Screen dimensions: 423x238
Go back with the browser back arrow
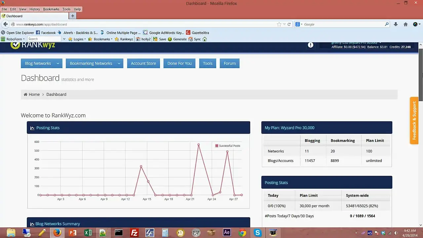coord(5,24)
